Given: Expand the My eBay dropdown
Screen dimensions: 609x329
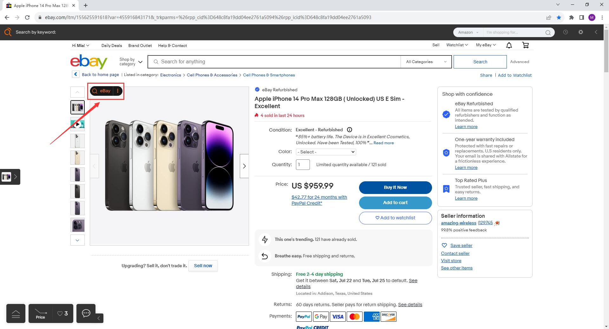Looking at the screenshot, I should point(486,45).
